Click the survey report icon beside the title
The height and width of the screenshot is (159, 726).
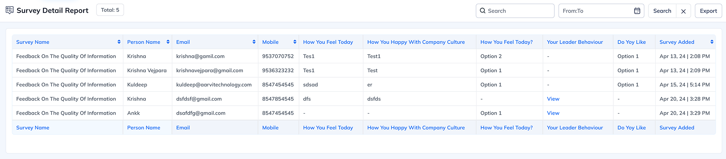click(9, 10)
